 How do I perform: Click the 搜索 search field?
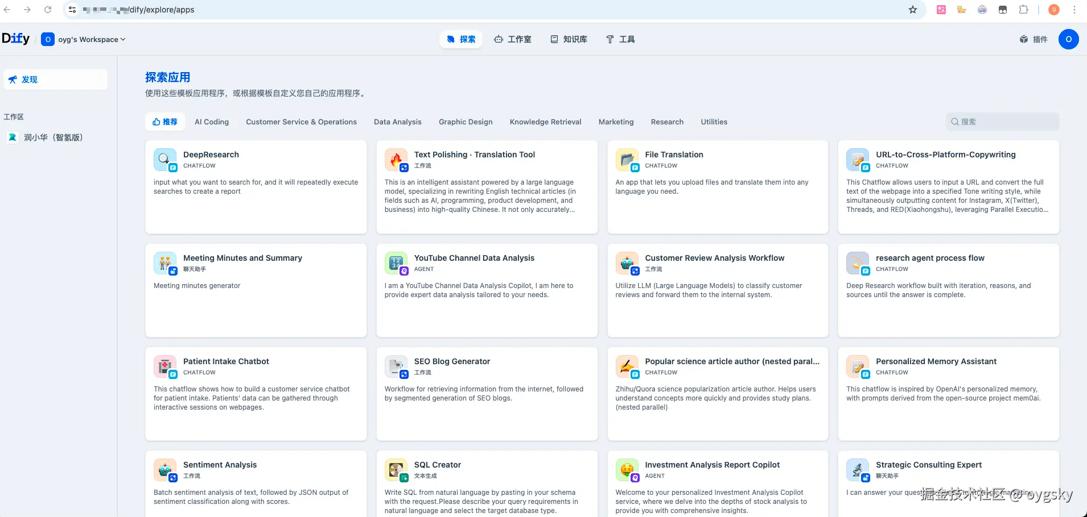(x=1002, y=122)
